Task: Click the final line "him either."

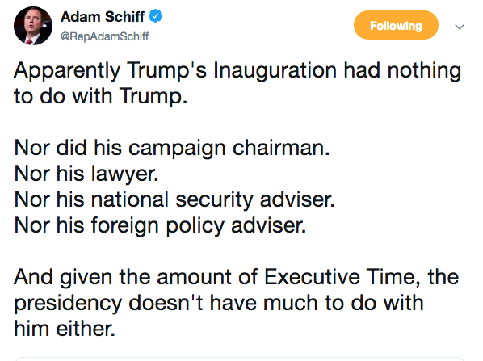Action: (x=65, y=329)
